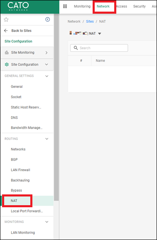Go to Back to Sites

pyautogui.click(x=21, y=31)
